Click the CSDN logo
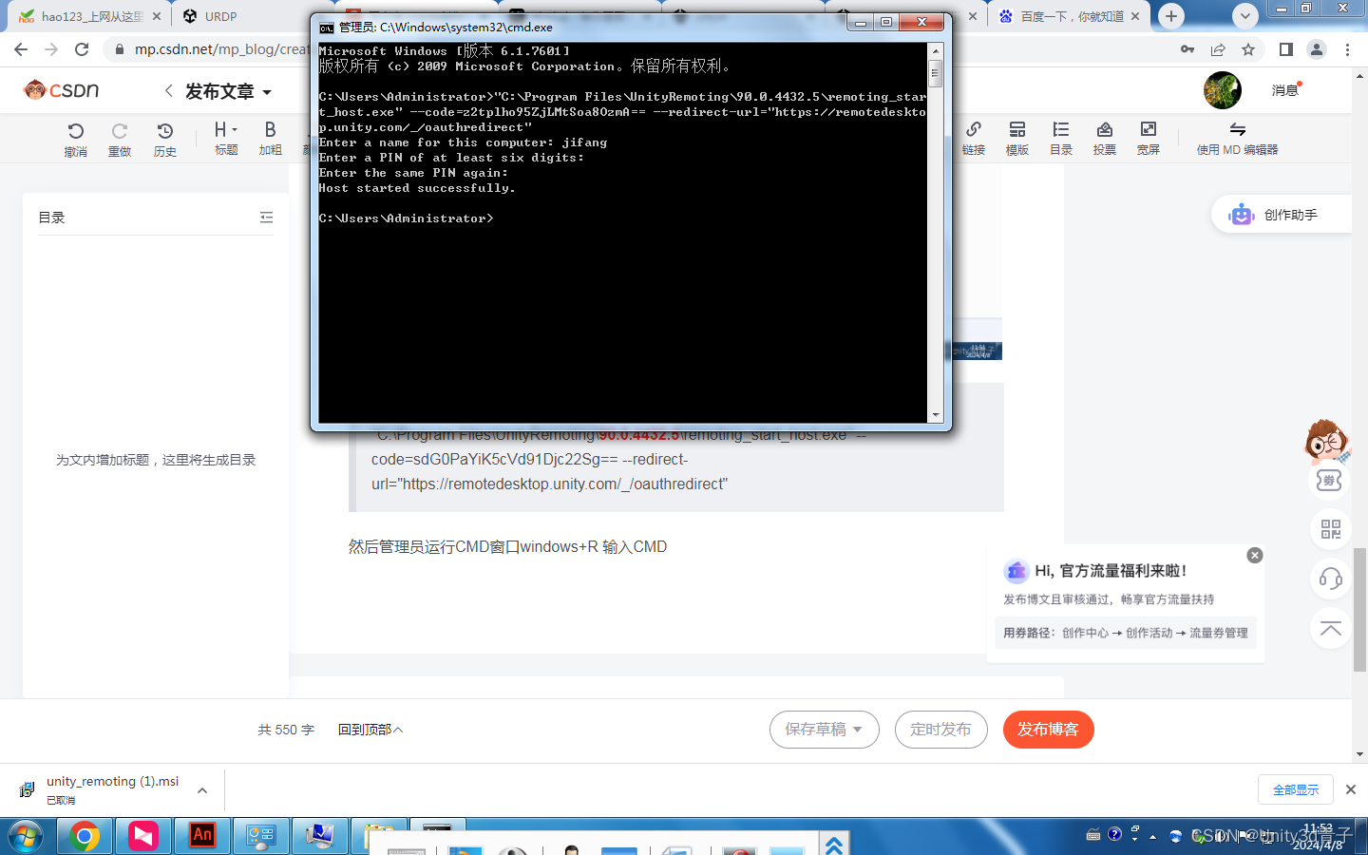Viewport: 1368px width, 855px height. coord(62,90)
